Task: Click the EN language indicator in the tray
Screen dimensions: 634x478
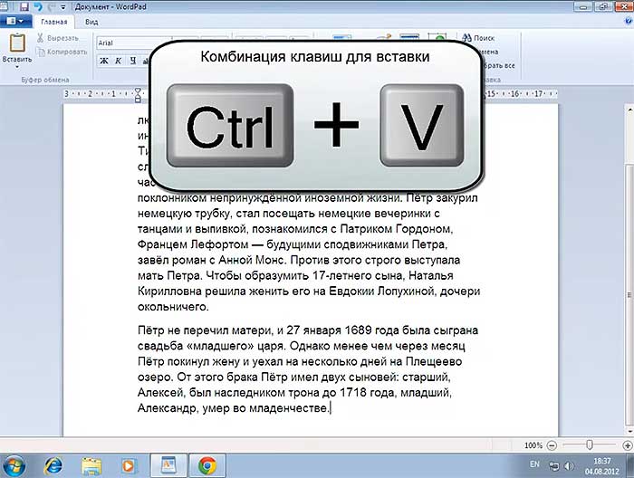Action: (534, 464)
